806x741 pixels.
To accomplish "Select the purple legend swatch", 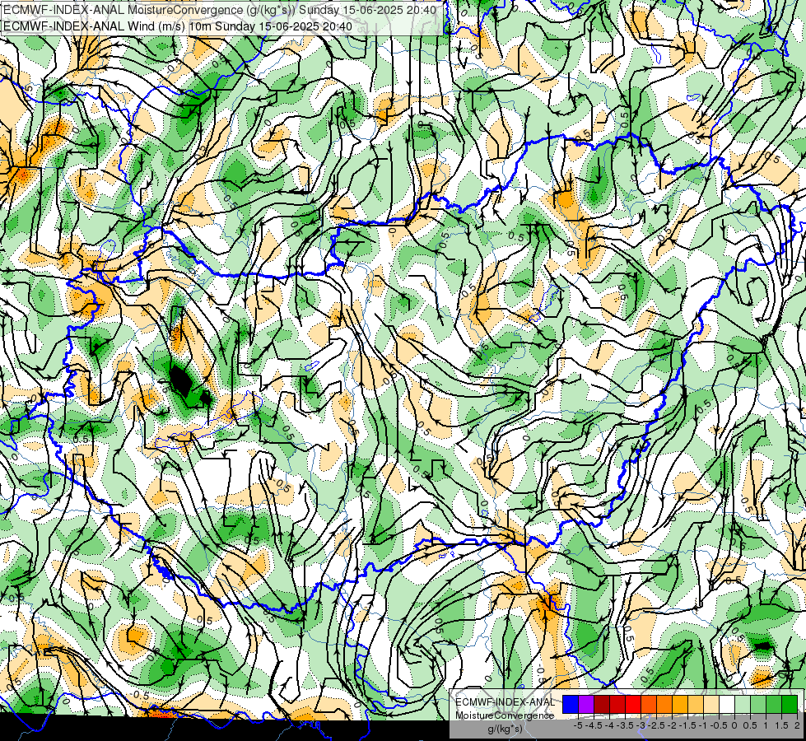I will 586,705.
